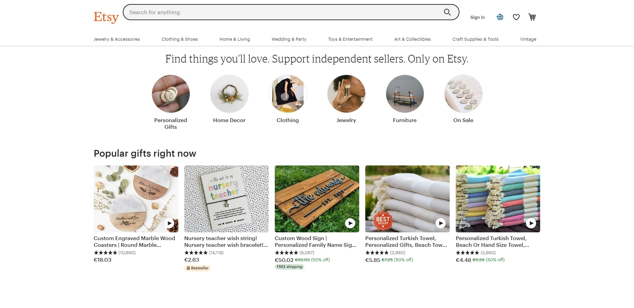This screenshot has width=634, height=308.
Task: Focus the Search for anything field
Action: (x=283, y=12)
